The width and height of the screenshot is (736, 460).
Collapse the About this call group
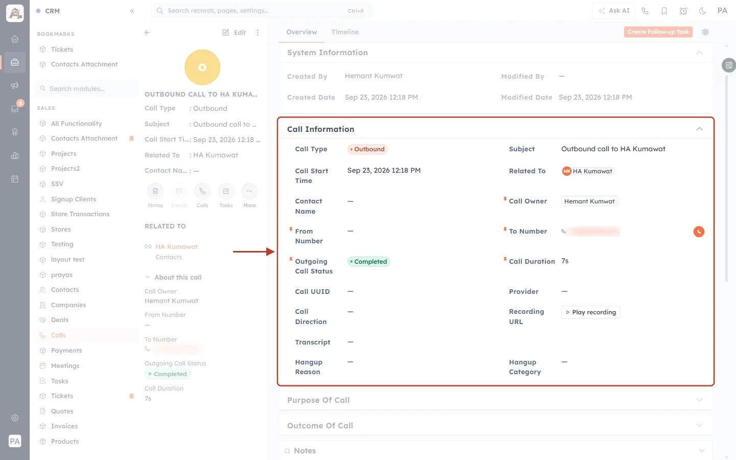click(x=148, y=277)
